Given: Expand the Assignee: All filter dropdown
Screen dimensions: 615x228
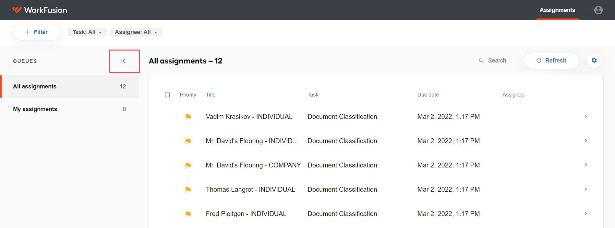Looking at the screenshot, I should [x=136, y=32].
